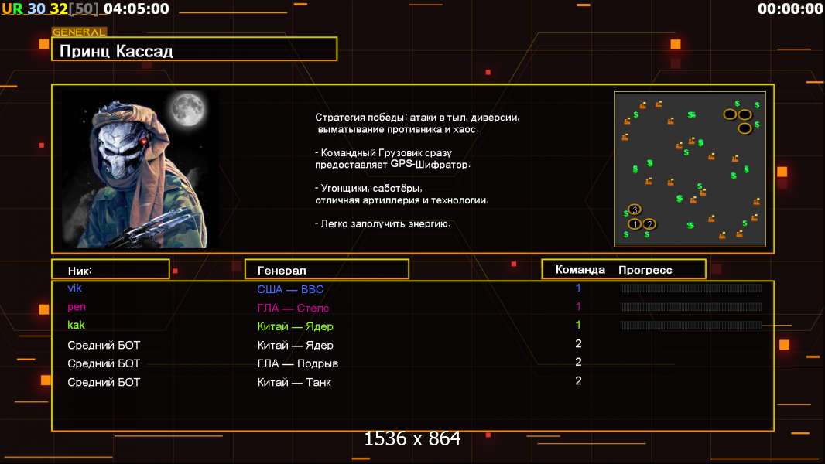This screenshot has height=464, width=825.
Task: Click team number 2 for ГЛА — Подрыв bot
Action: click(x=578, y=362)
